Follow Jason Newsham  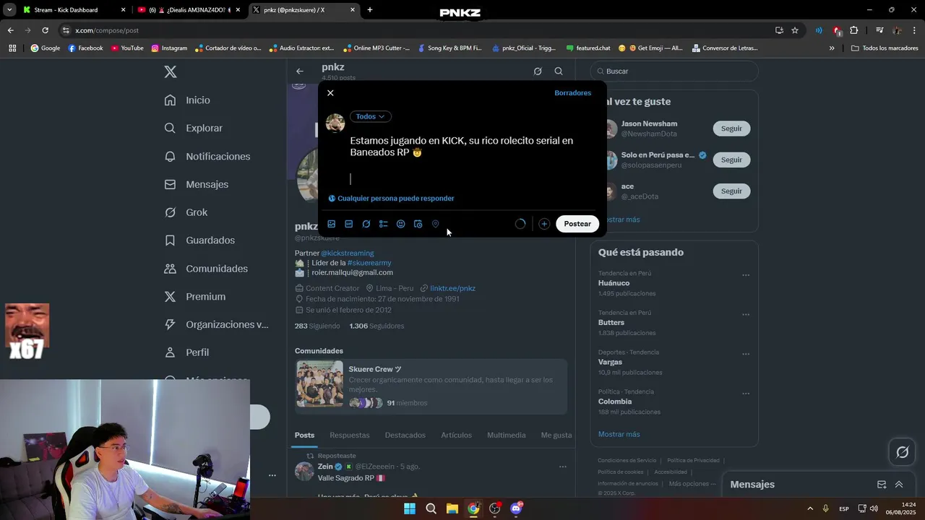tap(731, 129)
